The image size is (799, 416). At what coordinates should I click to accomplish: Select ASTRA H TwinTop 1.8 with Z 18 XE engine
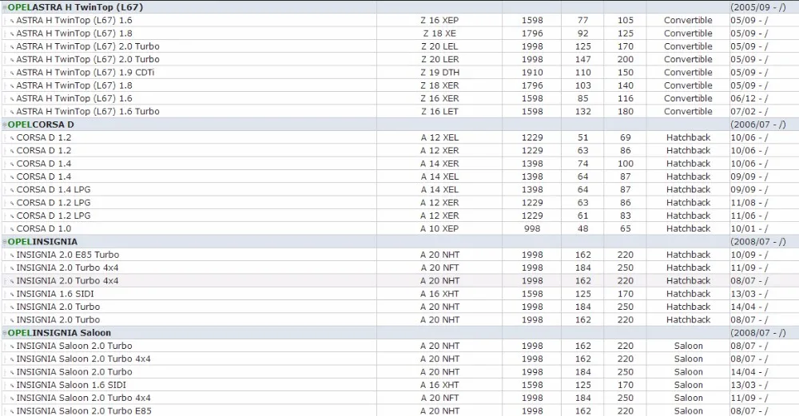[x=399, y=34]
